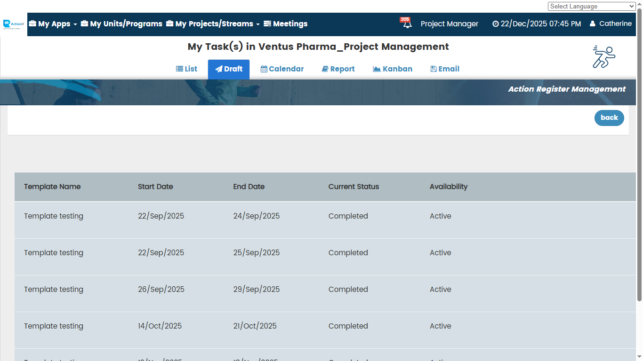Viewport: 643px width, 361px height.
Task: Select the Email tab
Action: click(445, 69)
